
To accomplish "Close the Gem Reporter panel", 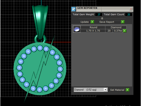I will tap(131, 9).
